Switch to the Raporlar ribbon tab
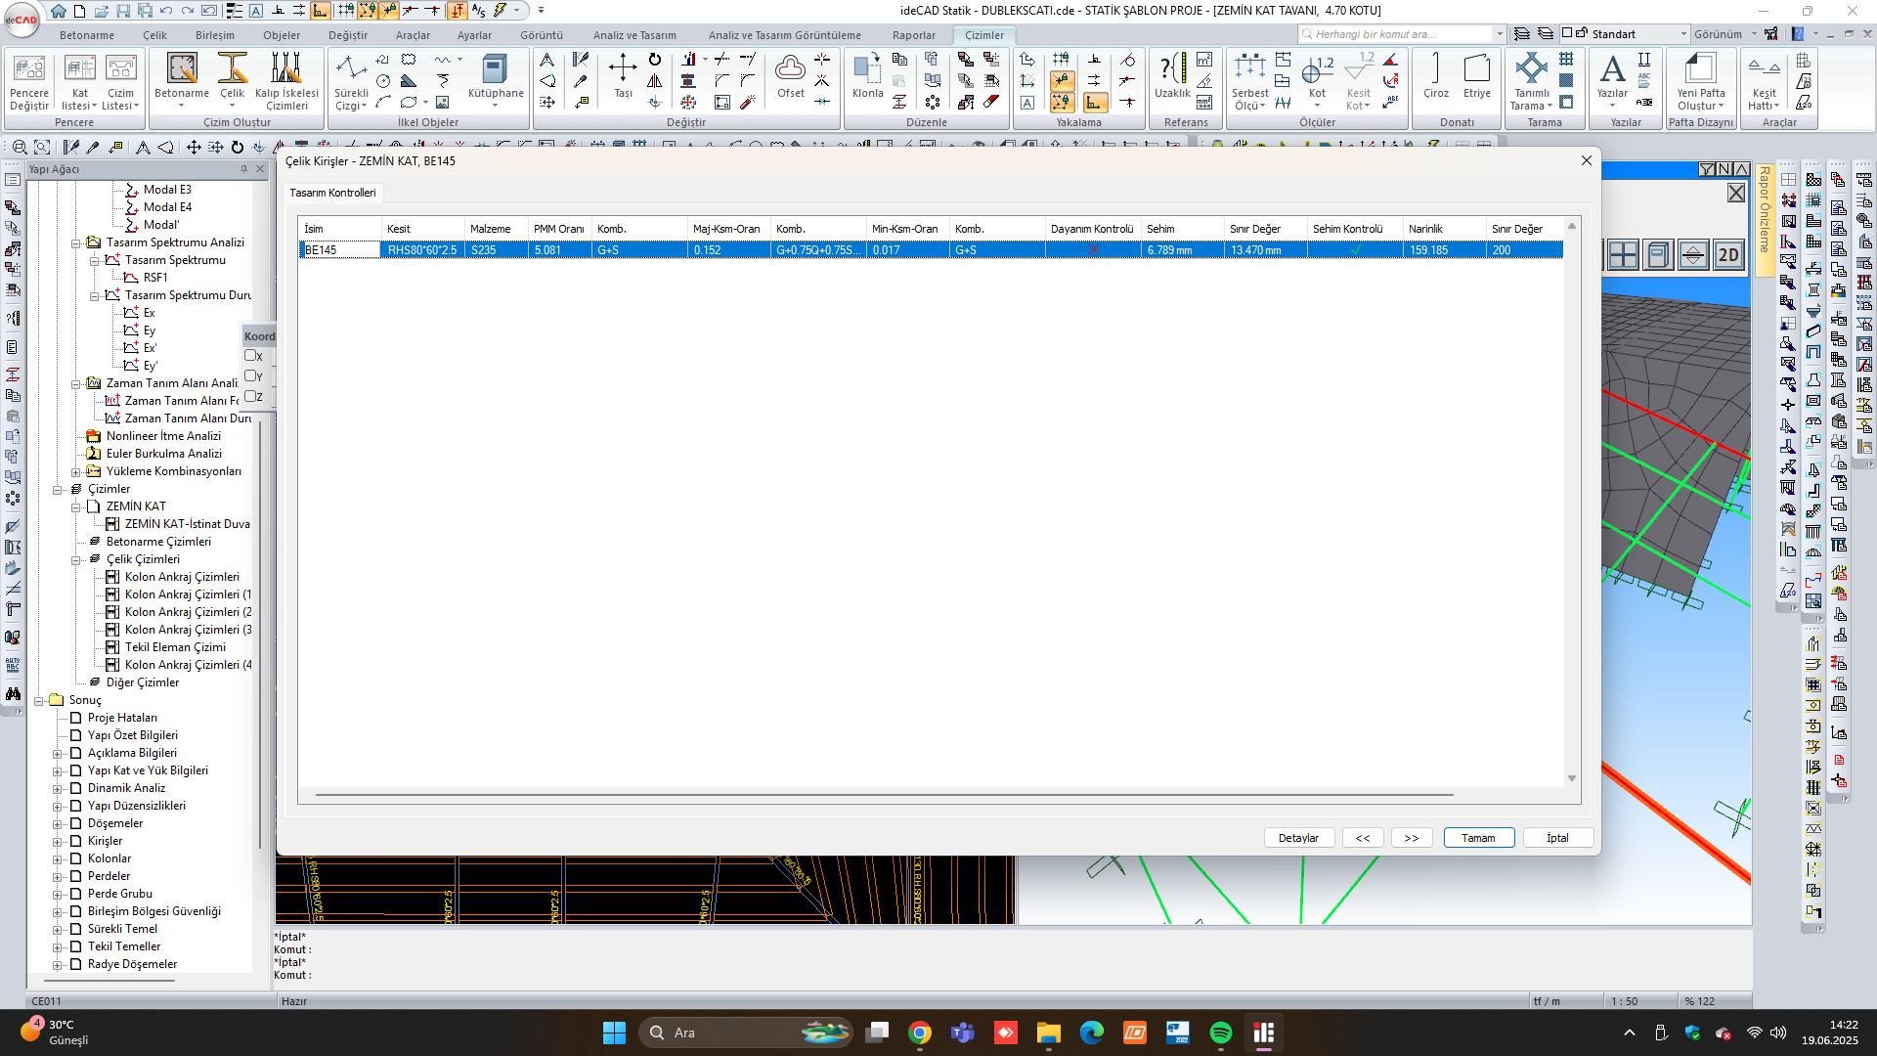This screenshot has width=1877, height=1056. click(x=913, y=35)
